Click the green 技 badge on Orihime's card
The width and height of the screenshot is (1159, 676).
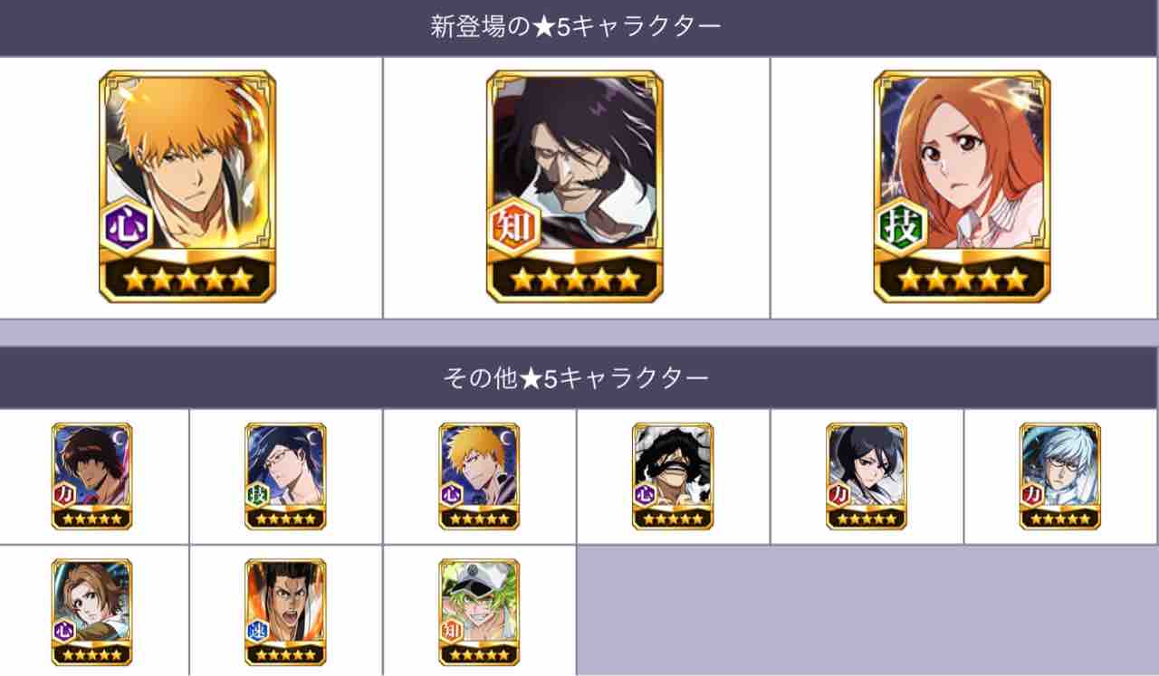(x=900, y=225)
